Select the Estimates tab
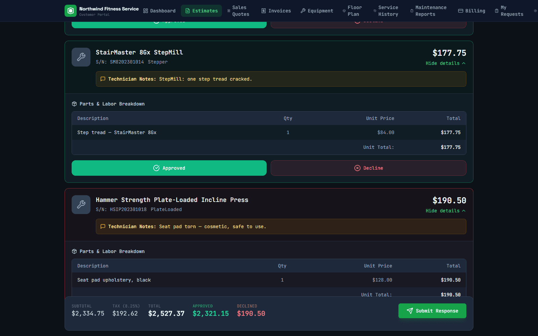Viewport: 538px width, 336px height. coord(201,11)
